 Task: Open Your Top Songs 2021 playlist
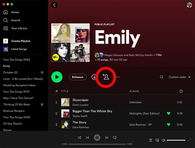pos(16,92)
